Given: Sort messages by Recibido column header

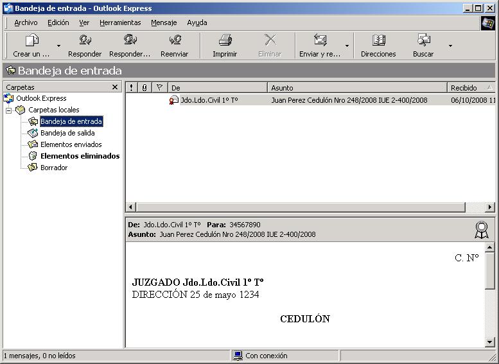Looking at the screenshot, I should (471, 87).
